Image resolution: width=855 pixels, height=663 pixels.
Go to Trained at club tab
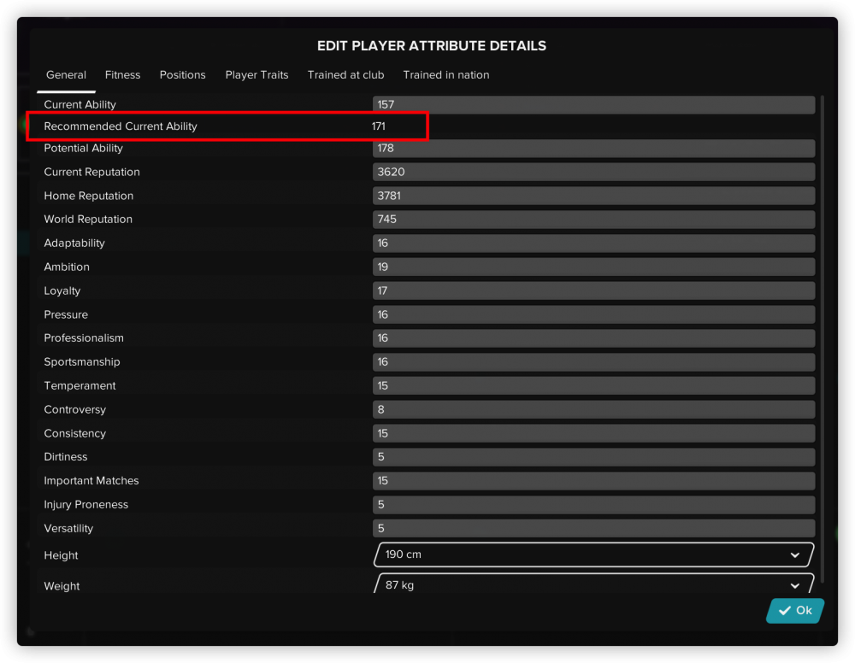(345, 75)
